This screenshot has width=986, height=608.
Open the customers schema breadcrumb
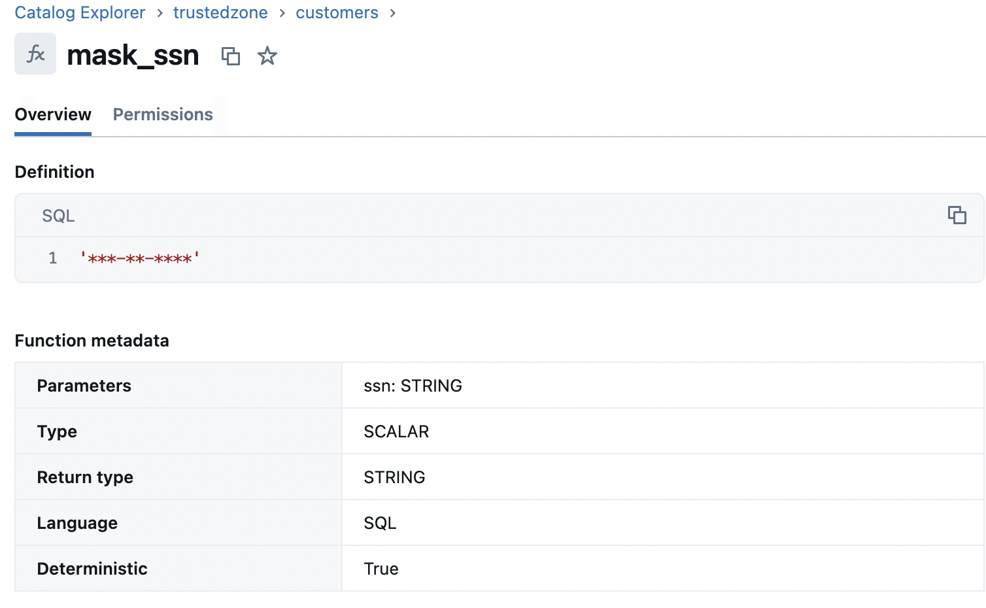[337, 12]
